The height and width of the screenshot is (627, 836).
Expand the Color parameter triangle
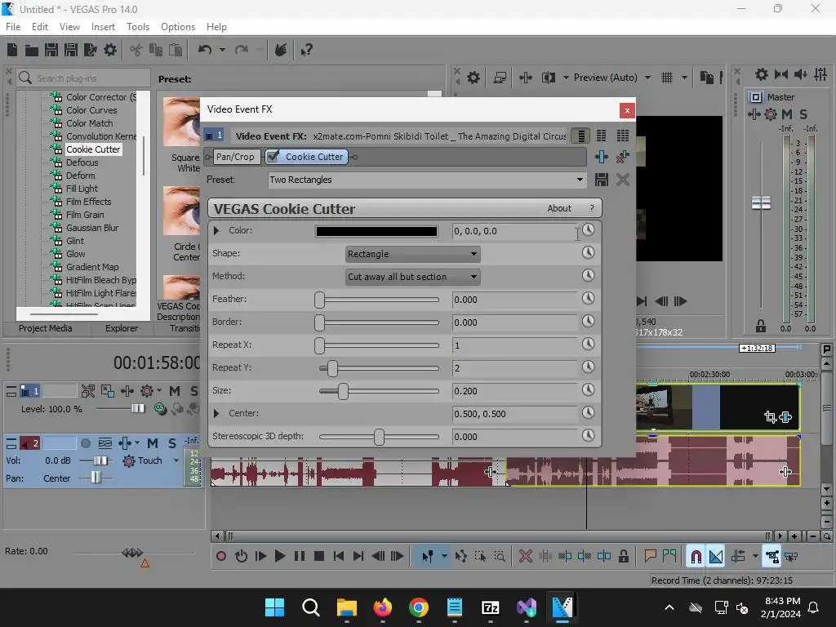coord(216,231)
